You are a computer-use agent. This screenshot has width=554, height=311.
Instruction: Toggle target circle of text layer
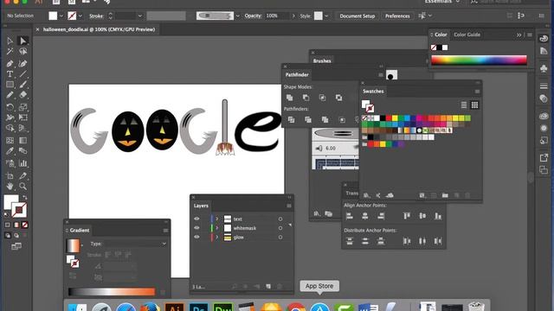[280, 219]
